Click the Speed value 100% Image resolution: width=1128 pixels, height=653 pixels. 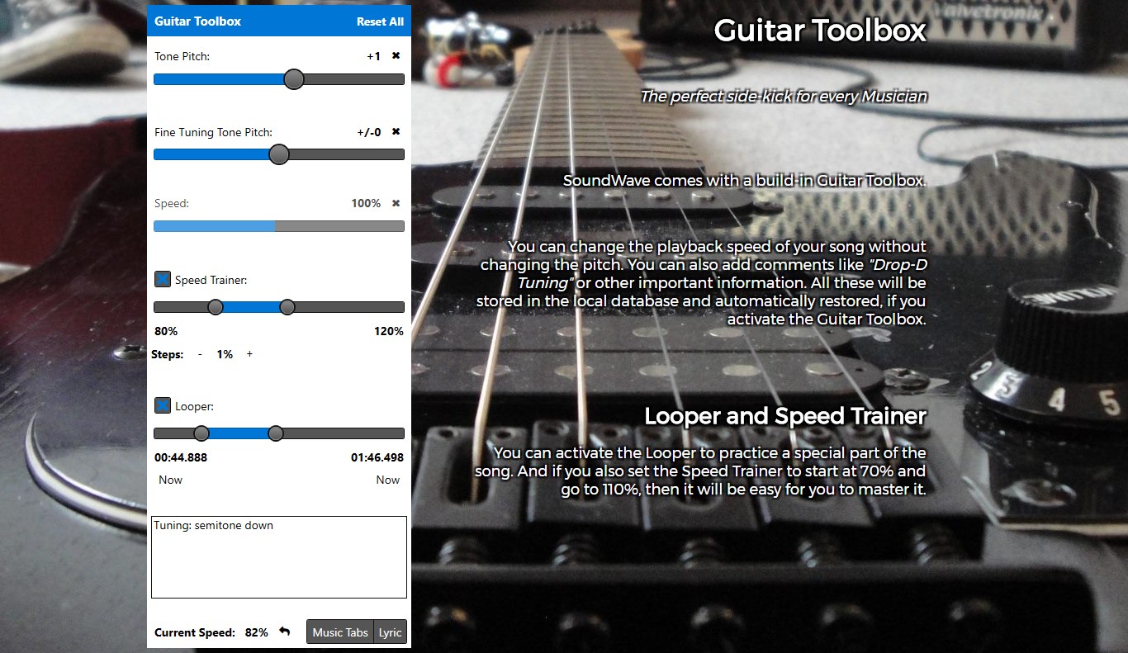(x=366, y=203)
